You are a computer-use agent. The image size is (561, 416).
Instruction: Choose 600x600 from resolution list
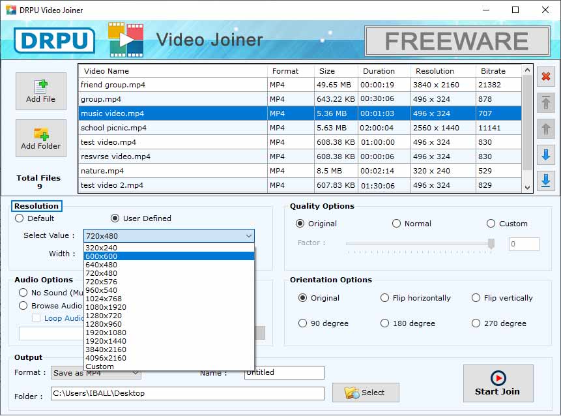(169, 256)
